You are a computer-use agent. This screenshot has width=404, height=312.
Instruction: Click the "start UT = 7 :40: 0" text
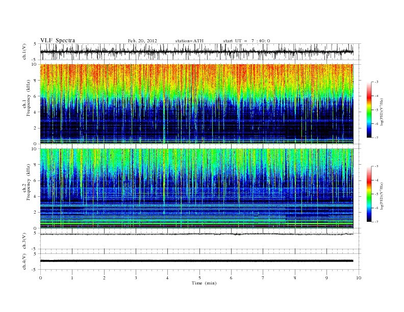(246, 41)
